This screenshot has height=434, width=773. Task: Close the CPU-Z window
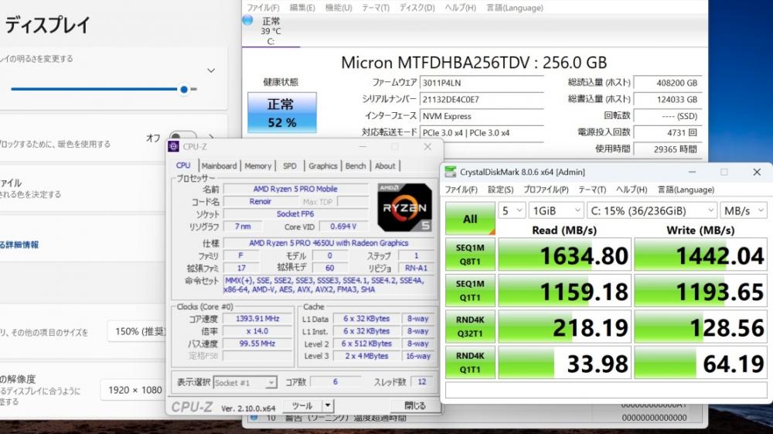[427, 146]
